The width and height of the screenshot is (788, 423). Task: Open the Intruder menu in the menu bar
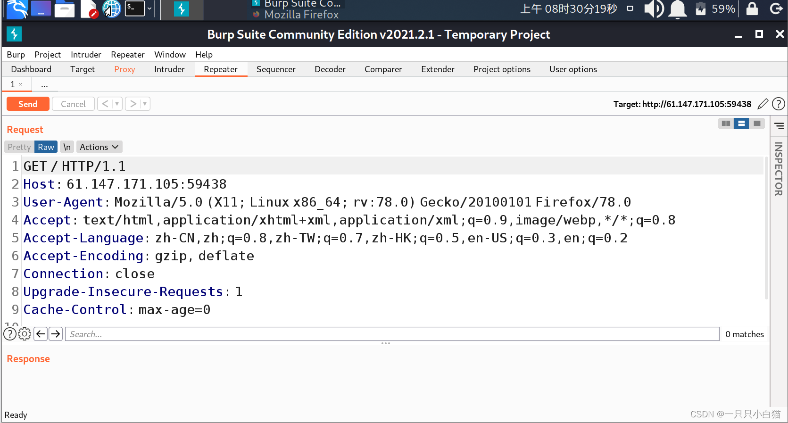(86, 55)
